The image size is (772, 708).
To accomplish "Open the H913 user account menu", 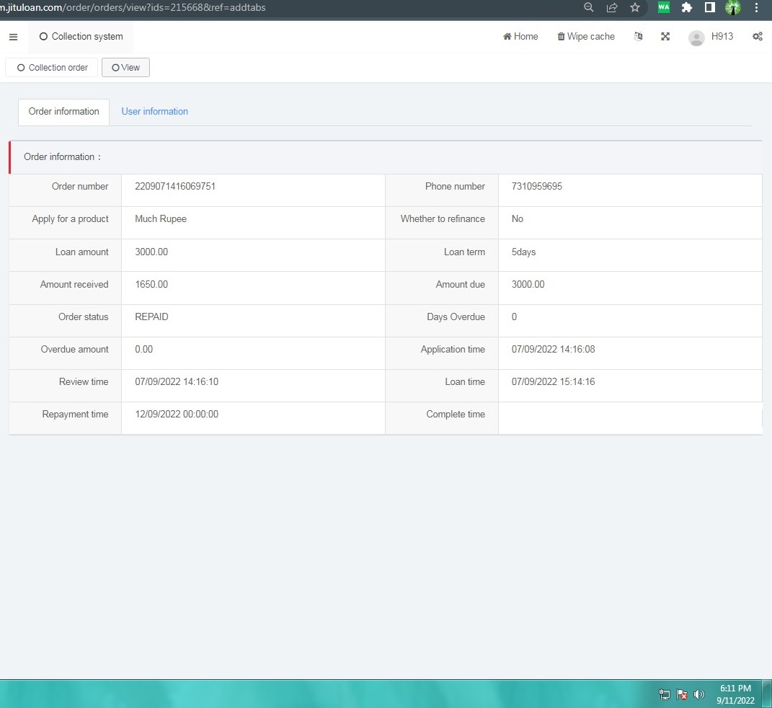I will tap(711, 37).
